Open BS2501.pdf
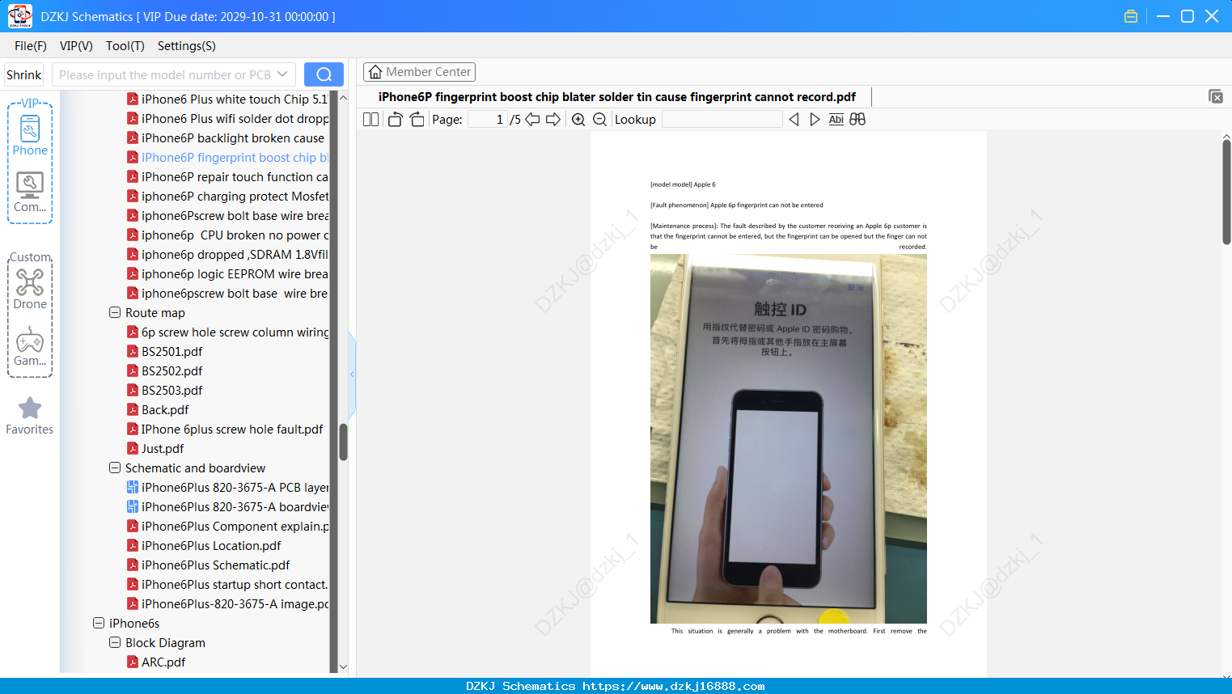 164,351
